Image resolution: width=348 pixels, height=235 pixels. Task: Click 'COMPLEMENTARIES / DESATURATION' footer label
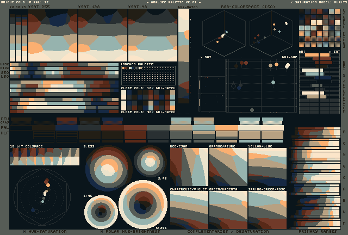coord(228,231)
